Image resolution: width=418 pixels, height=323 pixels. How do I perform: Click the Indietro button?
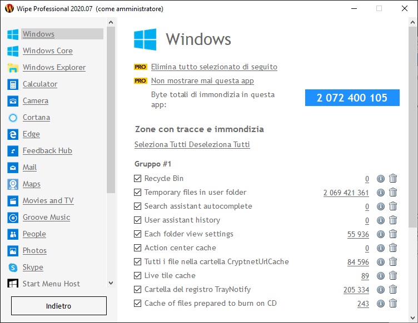pyautogui.click(x=59, y=306)
